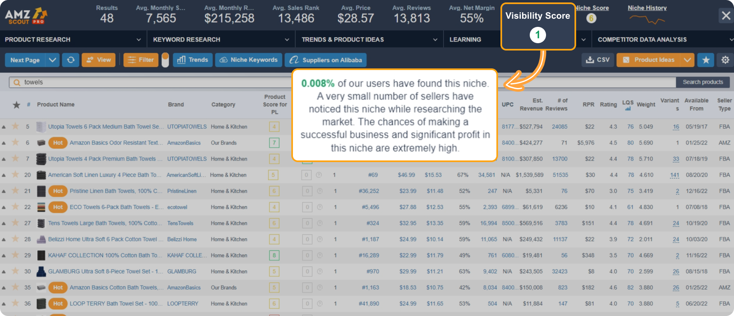This screenshot has height=316, width=734.
Task: Open the Keyword Research menu
Action: pos(221,39)
